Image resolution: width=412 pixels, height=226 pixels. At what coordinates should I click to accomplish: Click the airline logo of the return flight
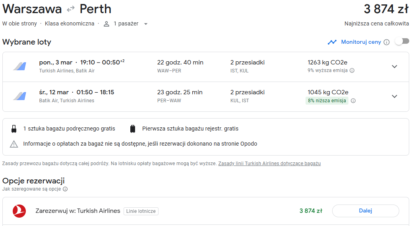point(20,96)
